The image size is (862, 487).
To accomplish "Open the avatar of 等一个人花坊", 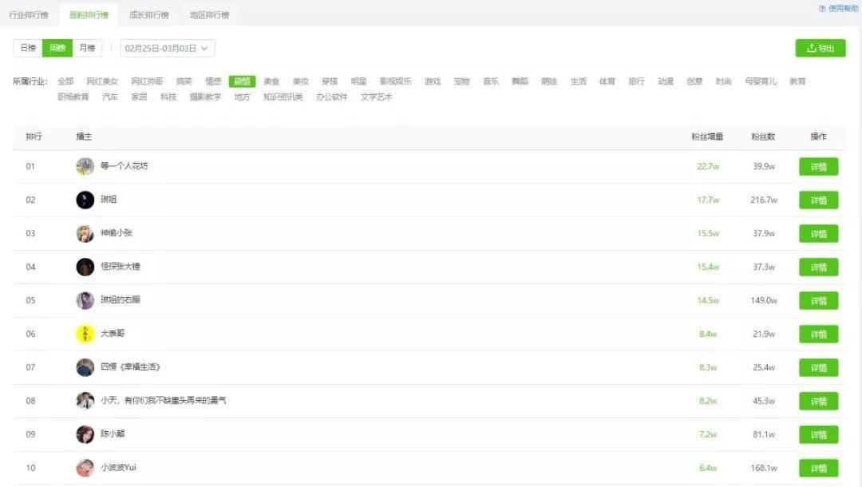I will click(85, 166).
